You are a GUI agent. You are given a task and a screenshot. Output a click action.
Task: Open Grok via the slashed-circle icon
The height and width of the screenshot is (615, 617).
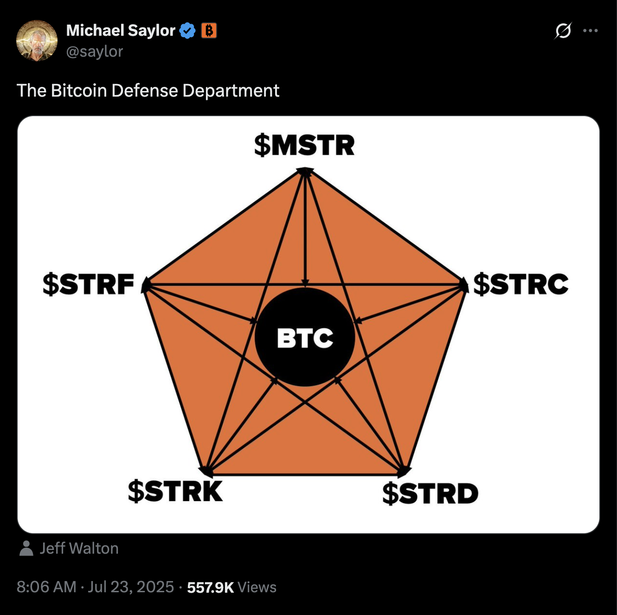pyautogui.click(x=563, y=31)
